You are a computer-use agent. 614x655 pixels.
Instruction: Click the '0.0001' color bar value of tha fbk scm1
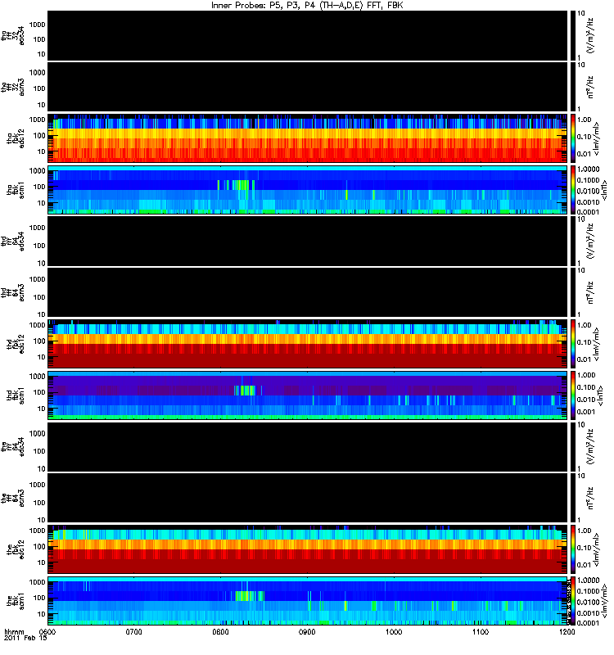tap(588, 212)
